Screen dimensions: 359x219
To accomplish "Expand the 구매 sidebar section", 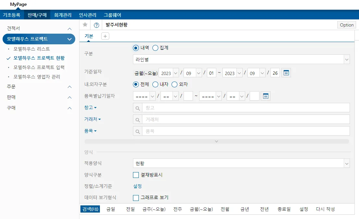I will click(70, 108).
